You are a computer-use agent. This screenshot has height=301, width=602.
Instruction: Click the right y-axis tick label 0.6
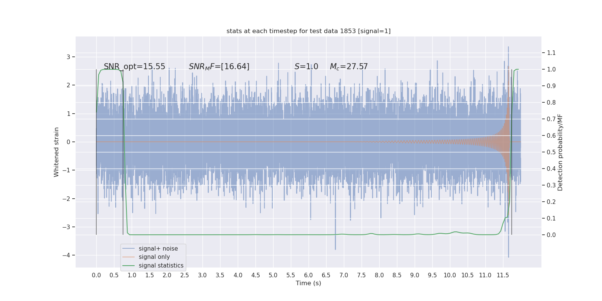coord(551,135)
